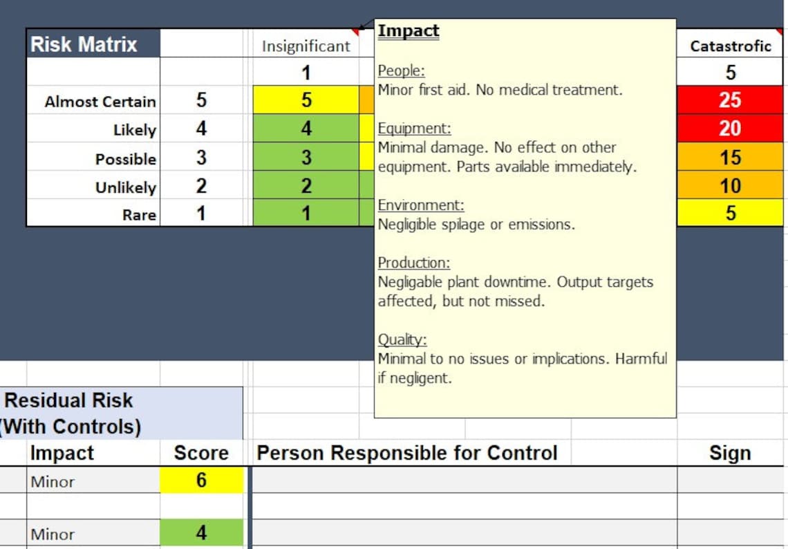The height and width of the screenshot is (549, 788).
Task: Click the Insignificant column heading
Action: tap(306, 46)
